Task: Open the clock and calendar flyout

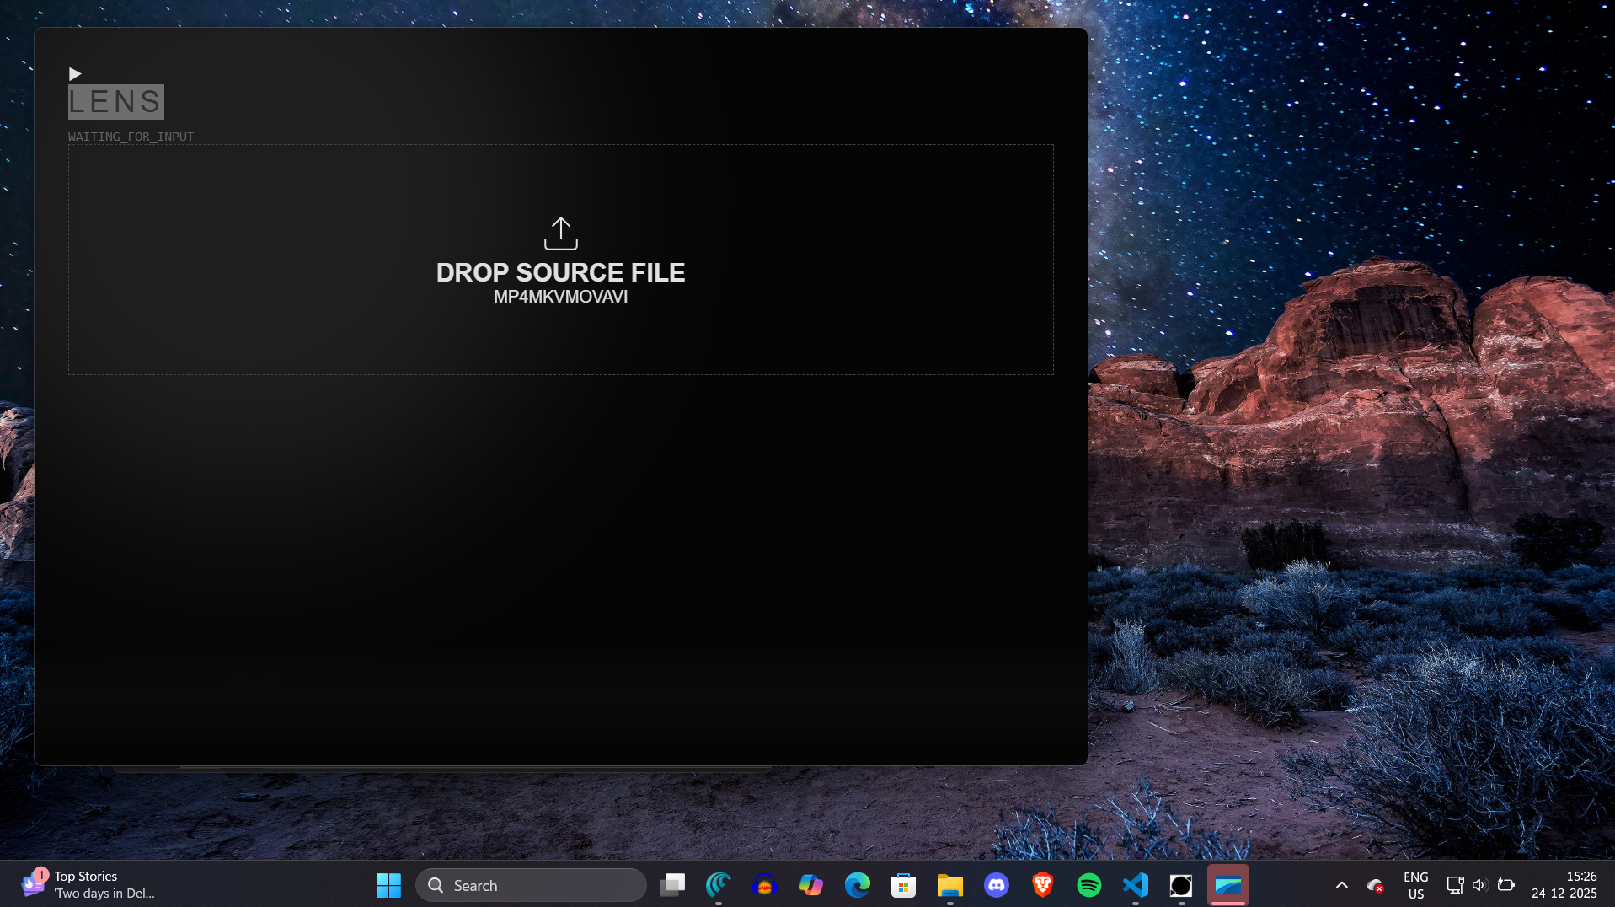Action: (1565, 885)
